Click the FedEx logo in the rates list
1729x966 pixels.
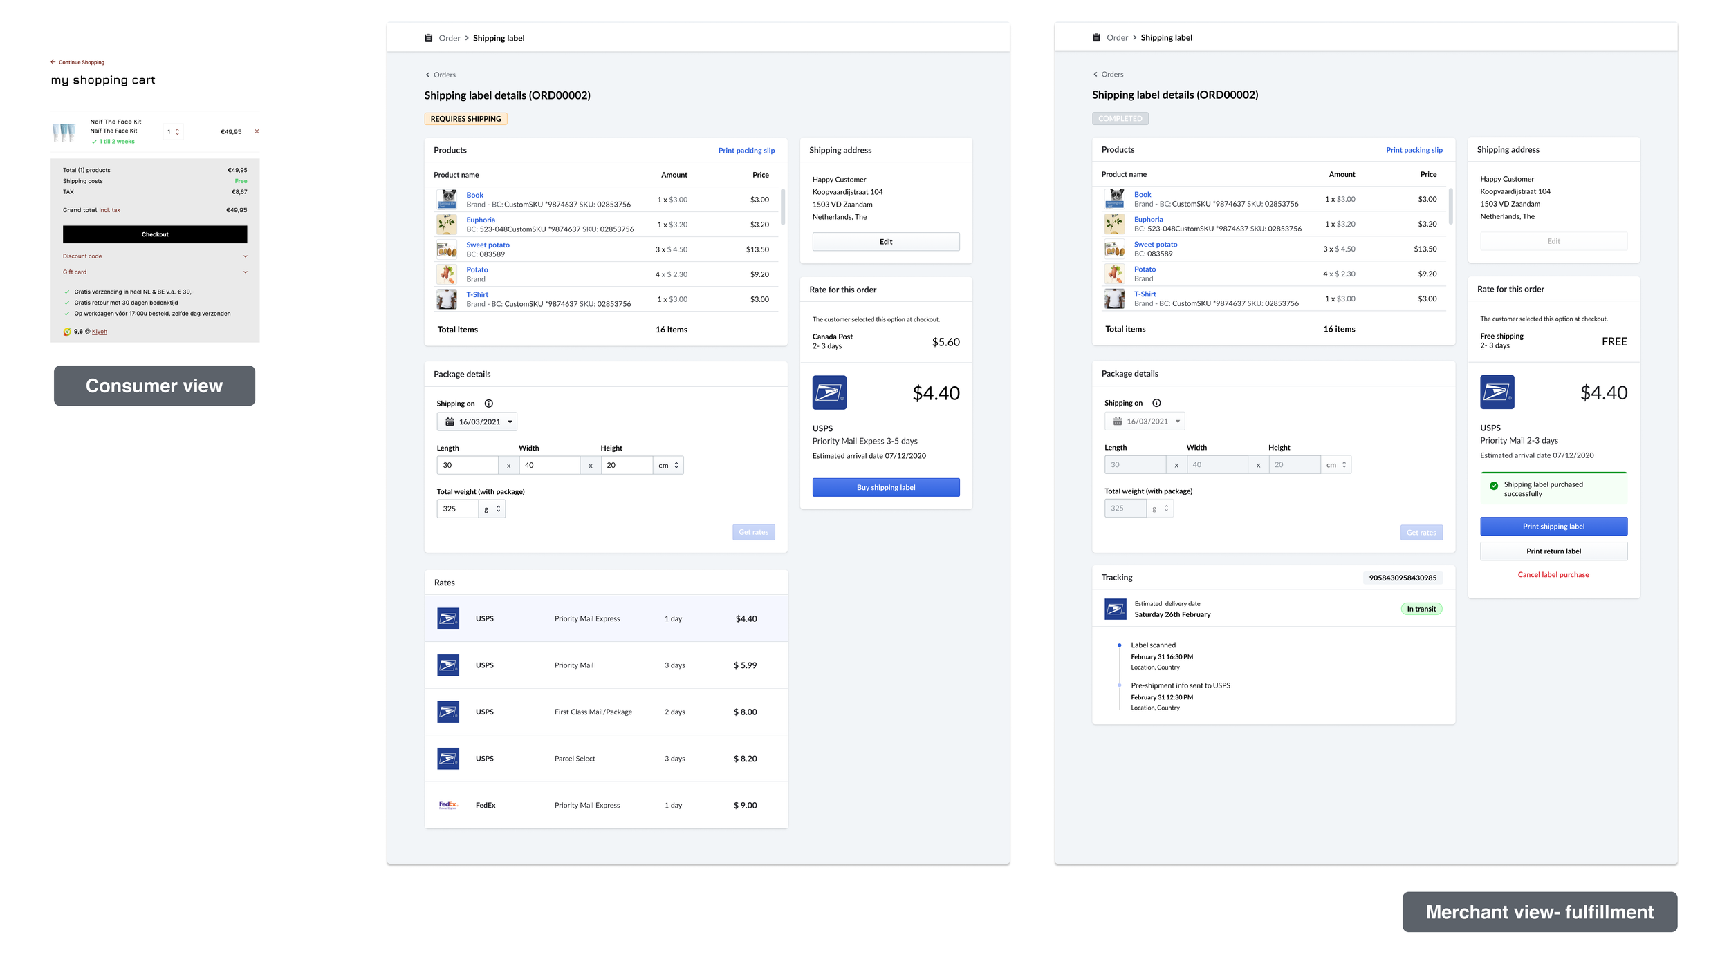[447, 805]
